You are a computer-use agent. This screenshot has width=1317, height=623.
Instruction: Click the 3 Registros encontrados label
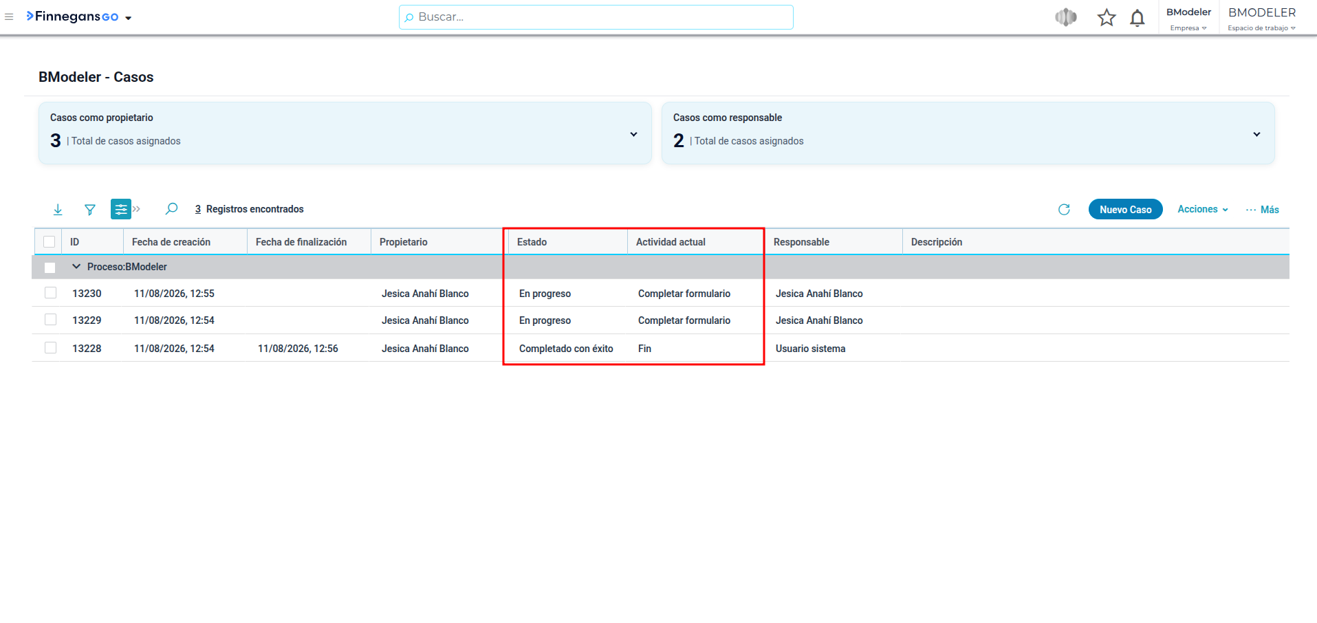pos(249,209)
